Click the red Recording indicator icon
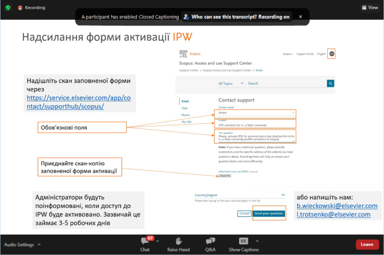Screen dimensions: 384x255 click(20, 8)
